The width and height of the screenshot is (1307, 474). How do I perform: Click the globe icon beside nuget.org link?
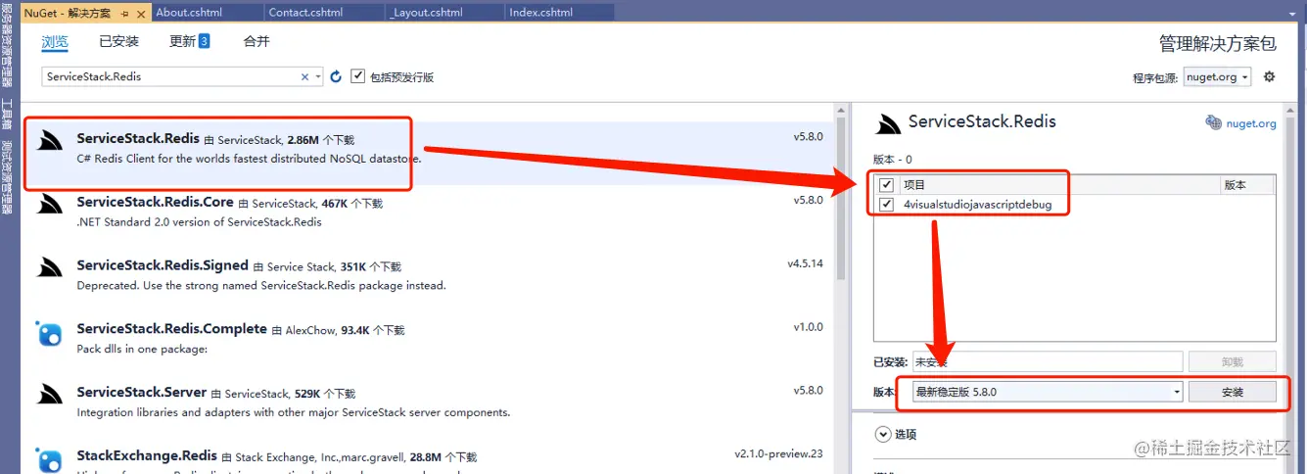point(1214,123)
